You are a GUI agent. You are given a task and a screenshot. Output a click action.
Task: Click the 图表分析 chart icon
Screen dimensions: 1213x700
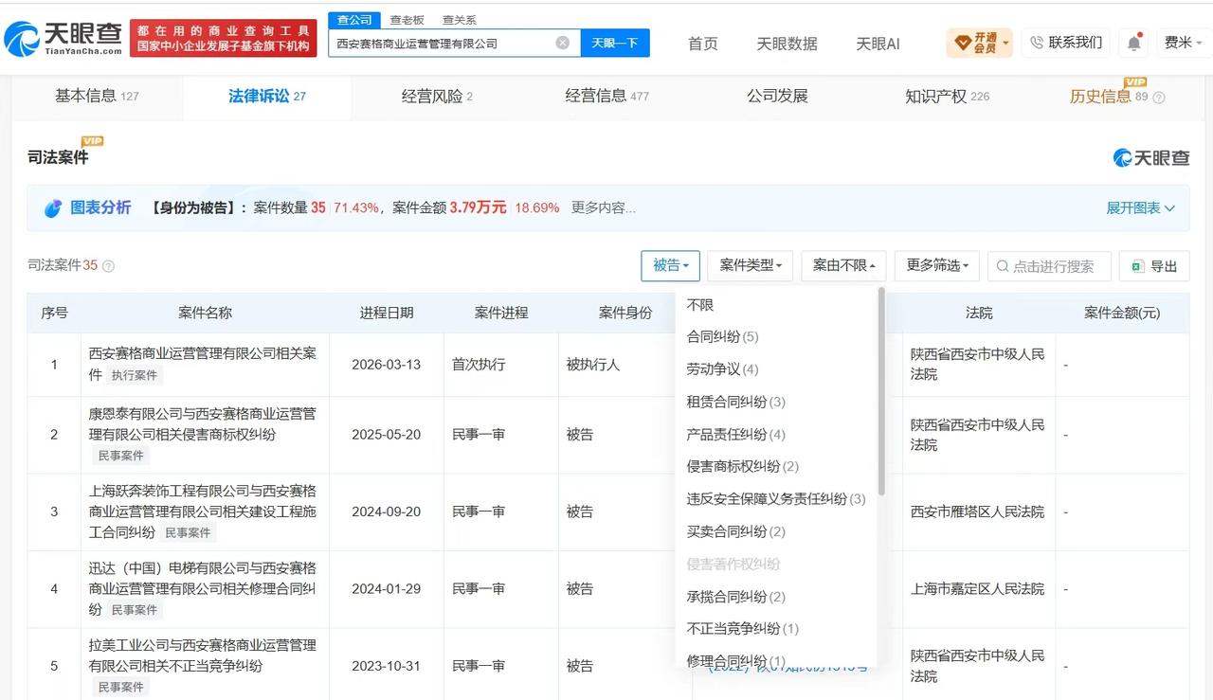click(x=53, y=208)
